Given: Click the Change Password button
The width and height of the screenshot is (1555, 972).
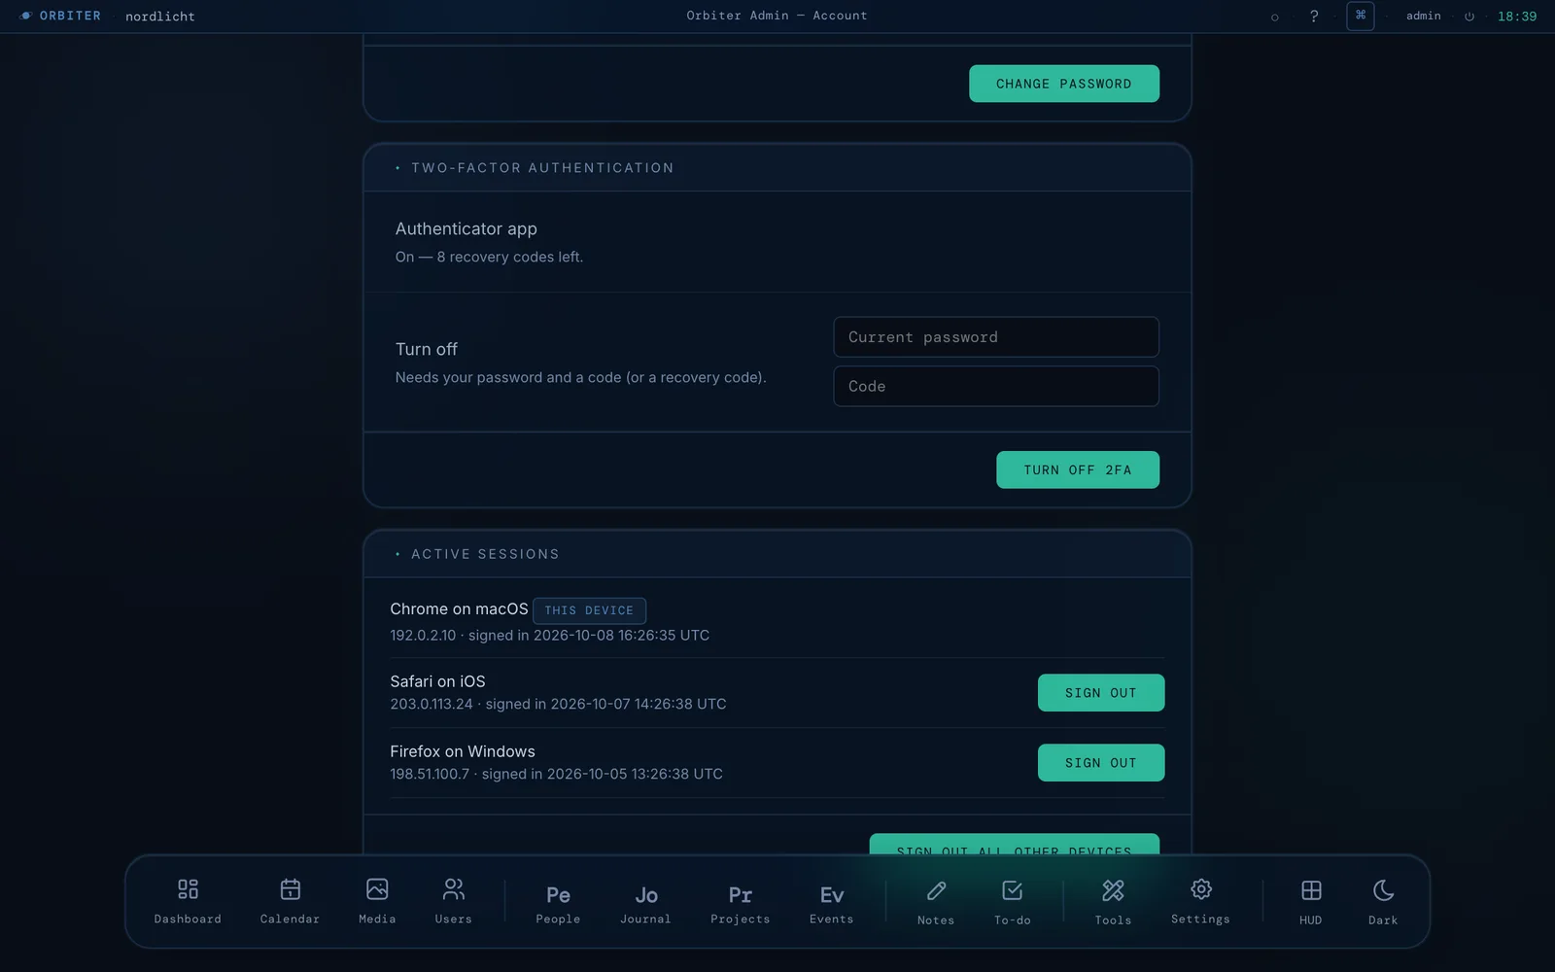Looking at the screenshot, I should 1064,84.
